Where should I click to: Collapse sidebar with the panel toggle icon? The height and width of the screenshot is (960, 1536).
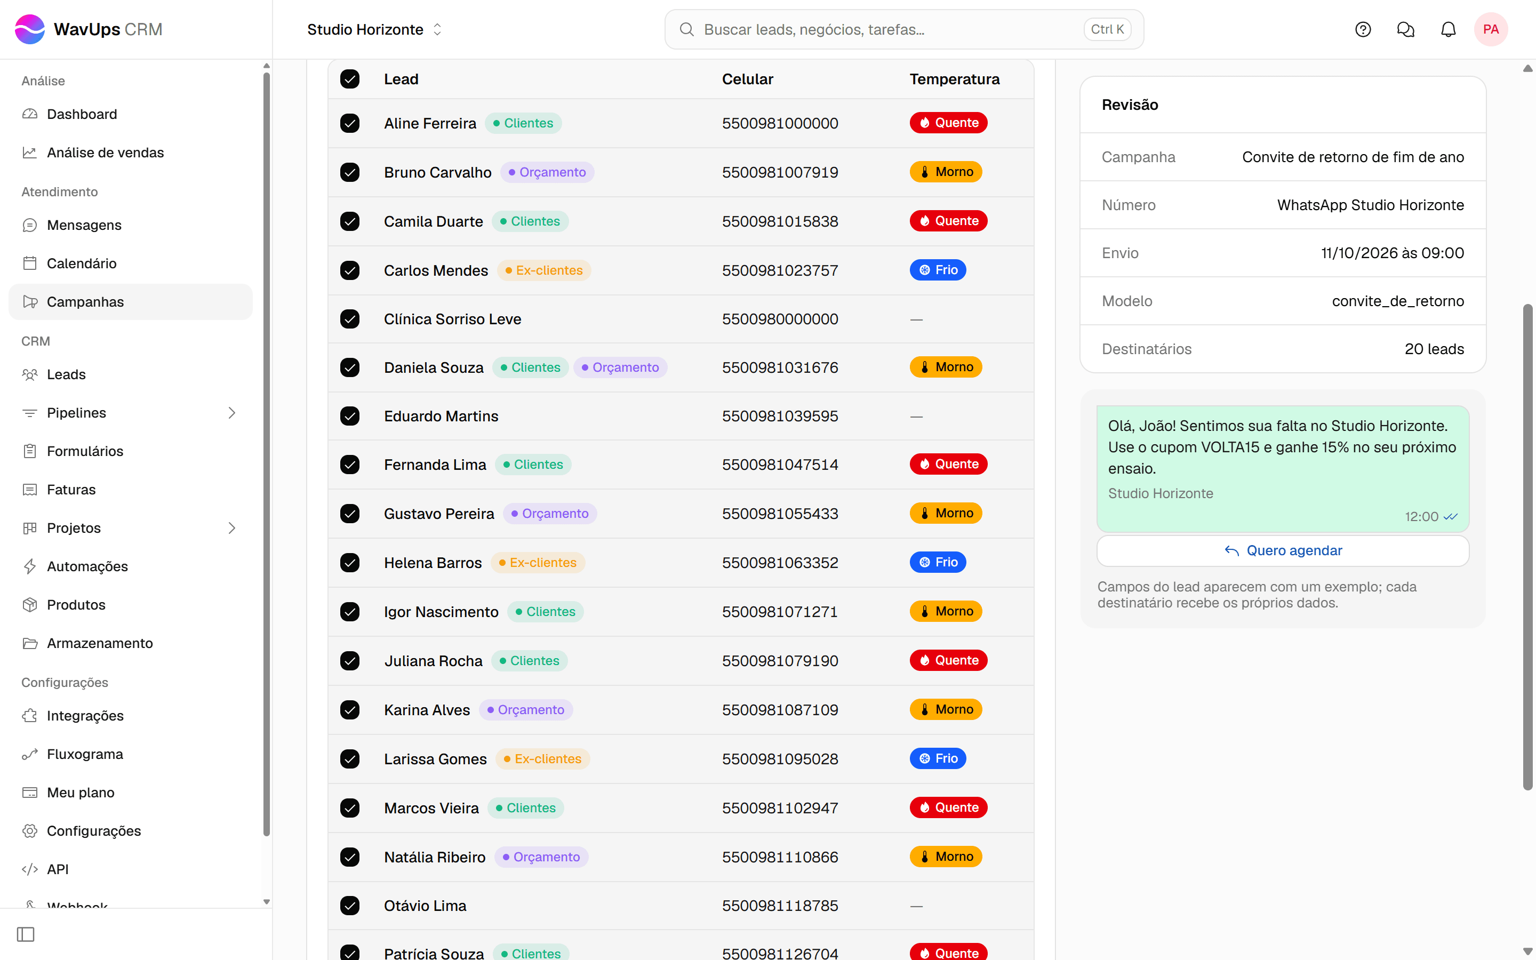[26, 934]
